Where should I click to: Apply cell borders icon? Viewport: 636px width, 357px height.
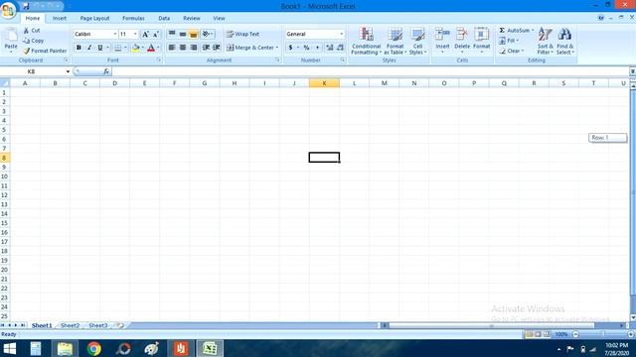click(117, 48)
